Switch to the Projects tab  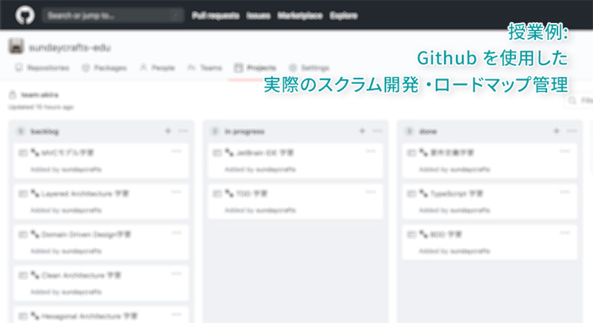point(255,68)
